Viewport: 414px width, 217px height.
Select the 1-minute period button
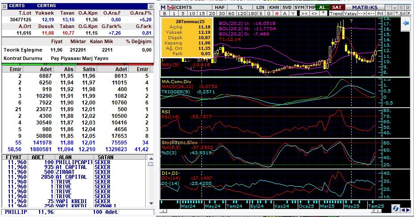pos(174,13)
